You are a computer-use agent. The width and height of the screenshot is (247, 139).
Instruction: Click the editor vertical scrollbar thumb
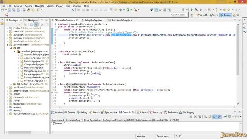(238, 51)
